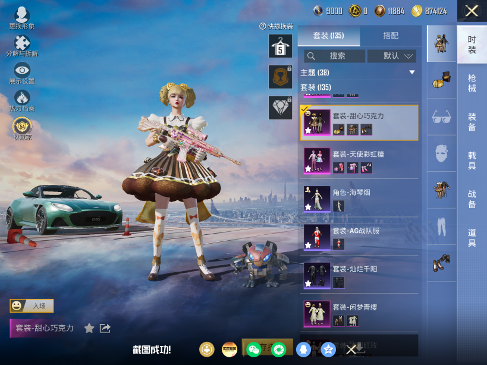Select the full outfit set category icon

coord(441,43)
